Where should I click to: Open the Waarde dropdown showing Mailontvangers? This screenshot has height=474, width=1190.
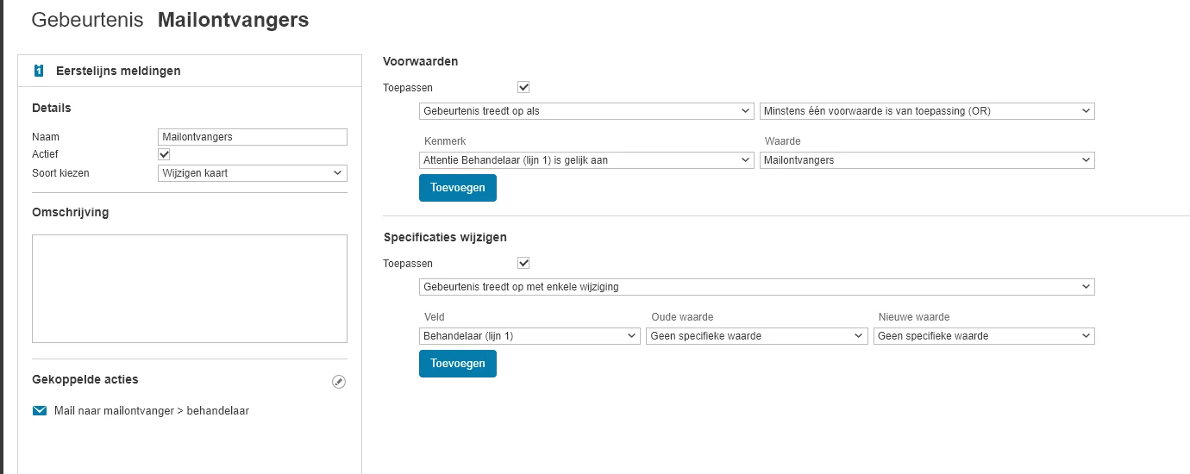pos(927,159)
